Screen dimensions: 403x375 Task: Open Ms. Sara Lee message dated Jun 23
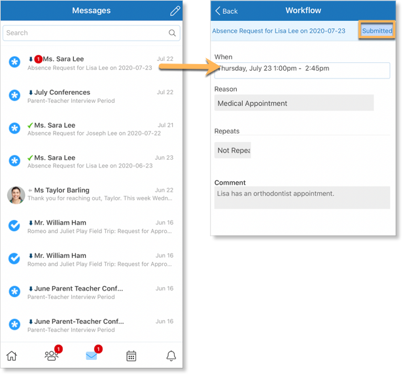pyautogui.click(x=91, y=162)
